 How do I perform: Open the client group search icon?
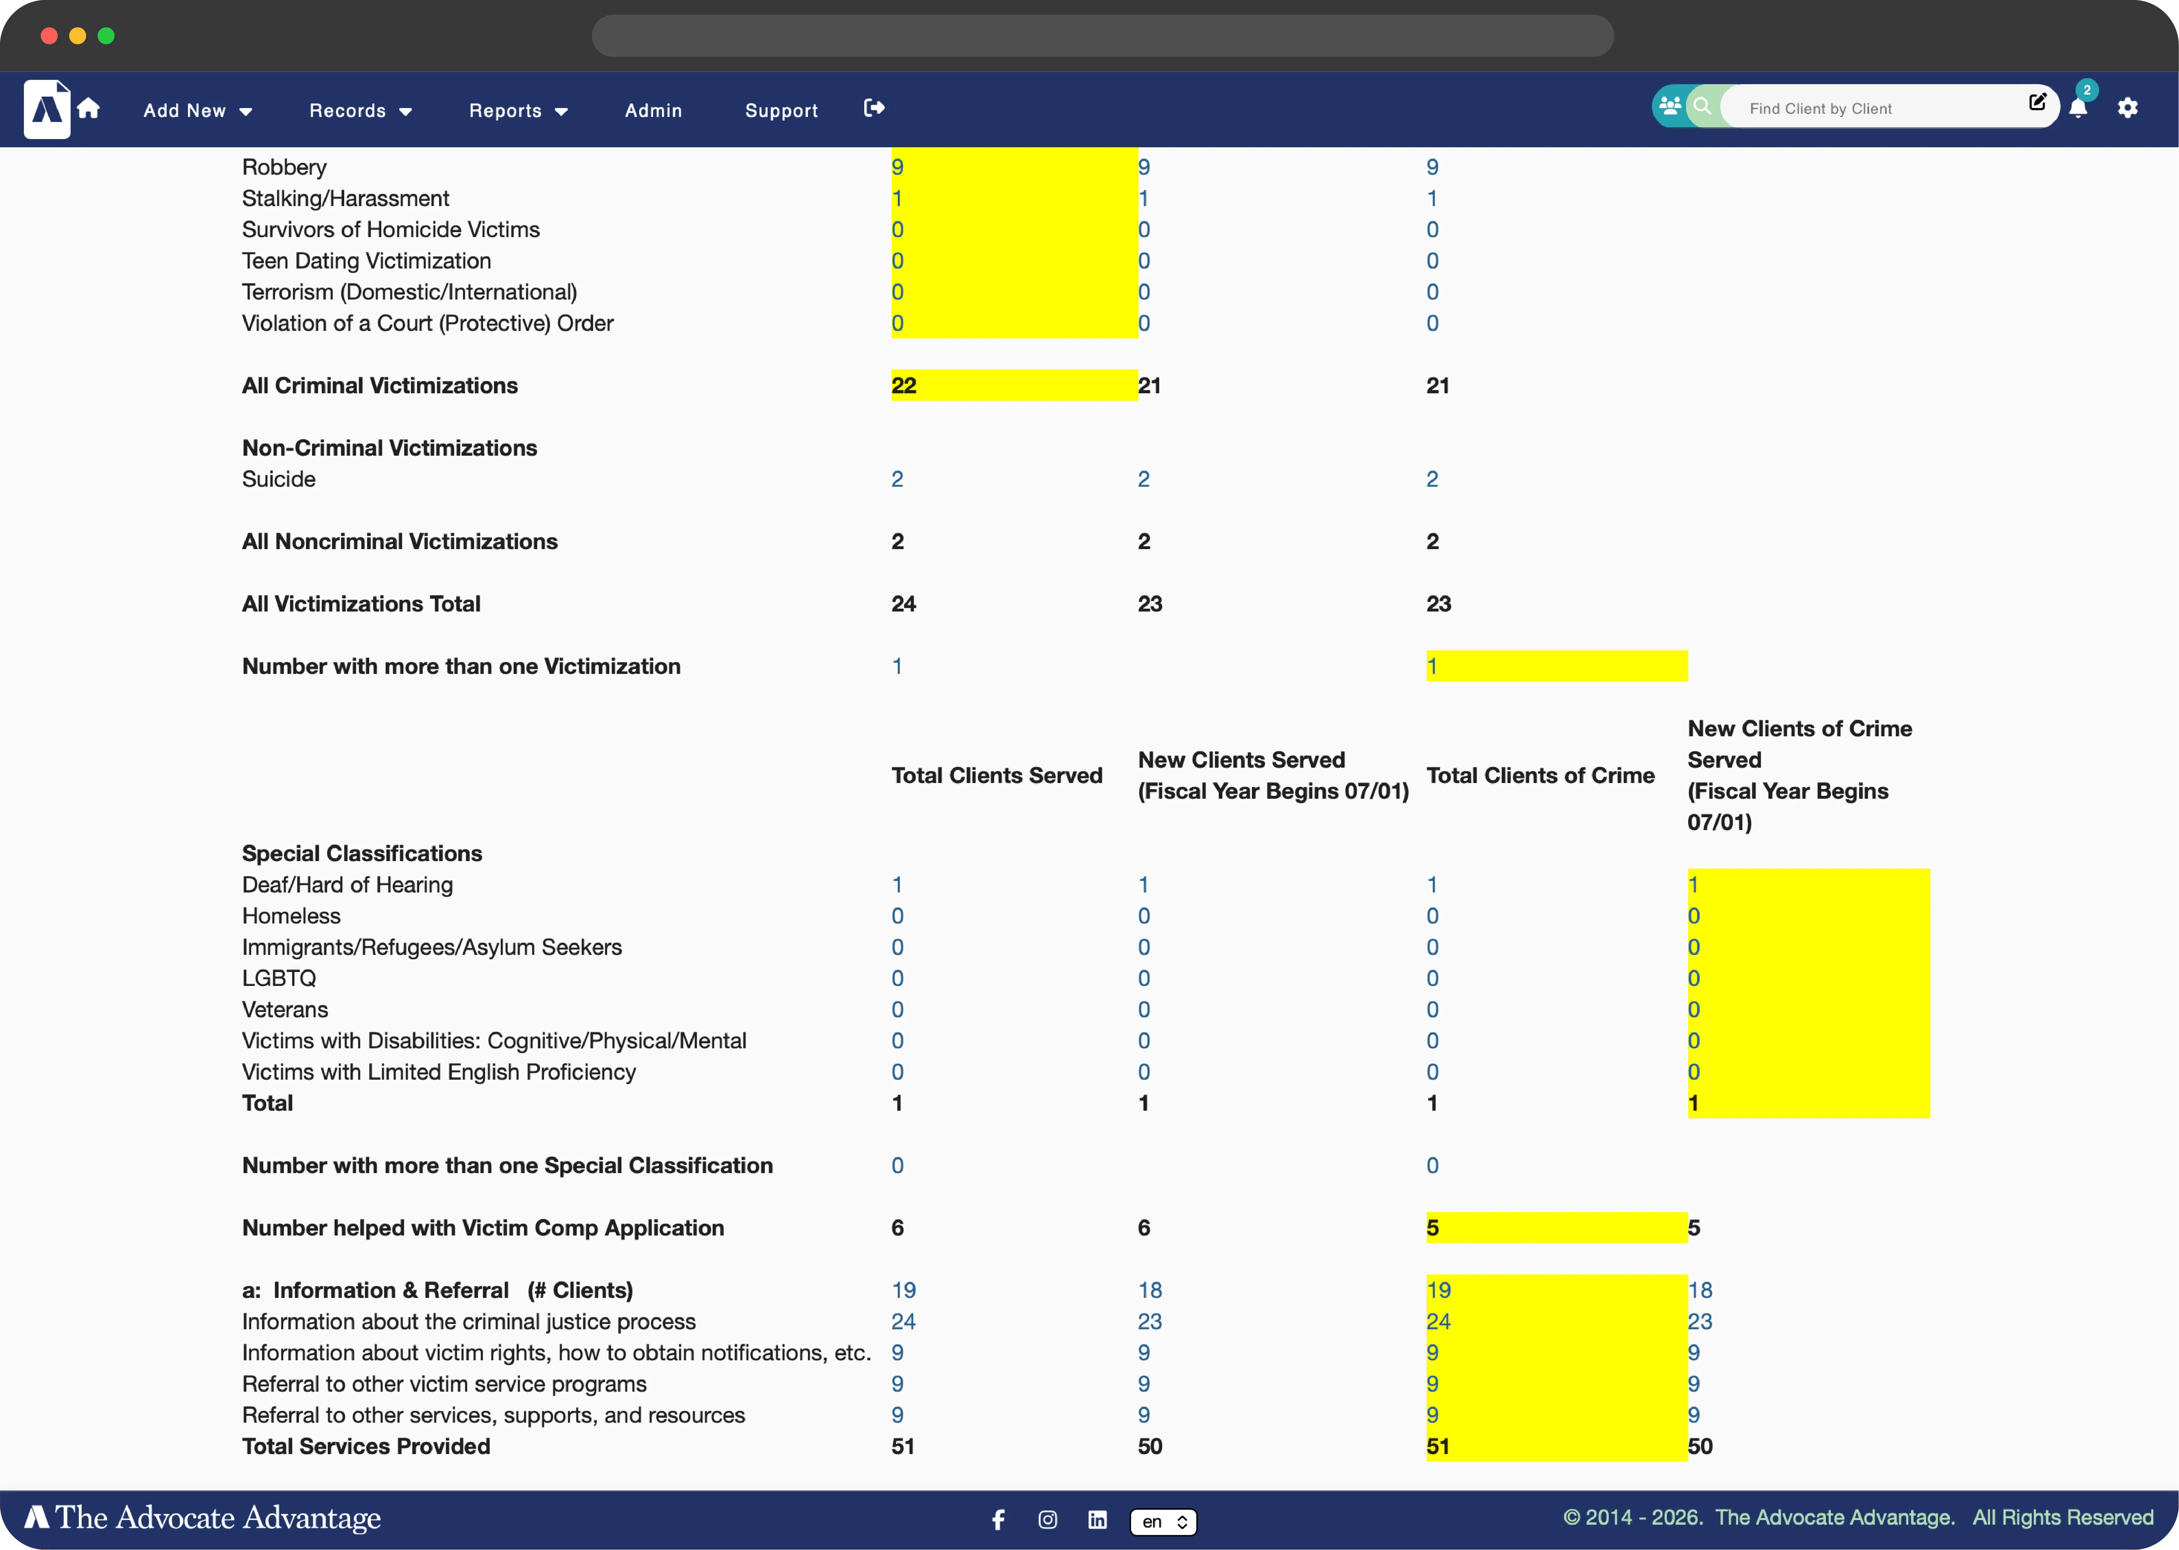click(1670, 106)
